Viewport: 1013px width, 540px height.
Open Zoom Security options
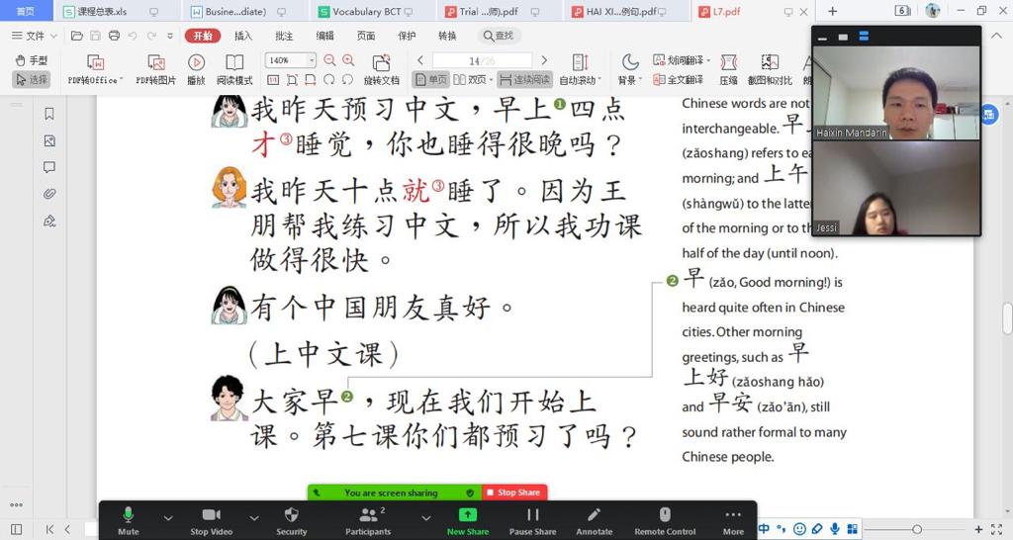click(292, 520)
